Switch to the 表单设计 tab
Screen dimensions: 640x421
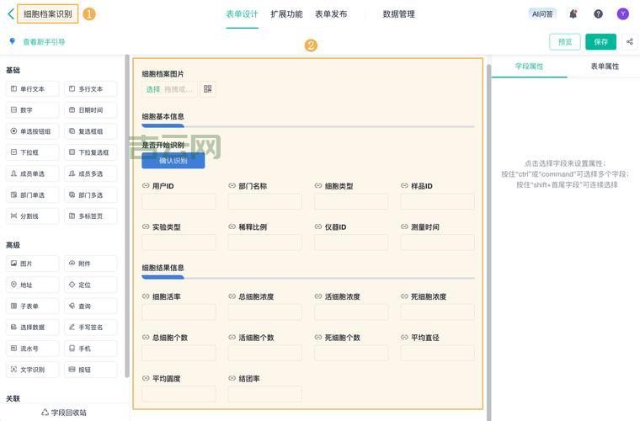tap(242, 14)
